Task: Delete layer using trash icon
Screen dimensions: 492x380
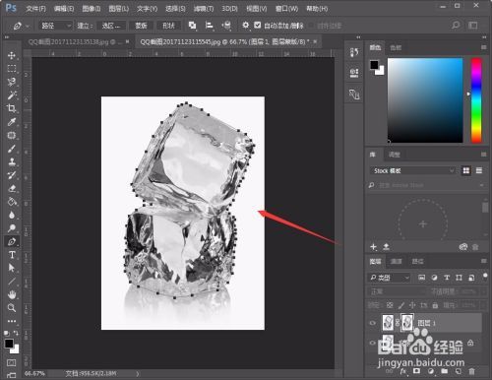Action: 471,371
